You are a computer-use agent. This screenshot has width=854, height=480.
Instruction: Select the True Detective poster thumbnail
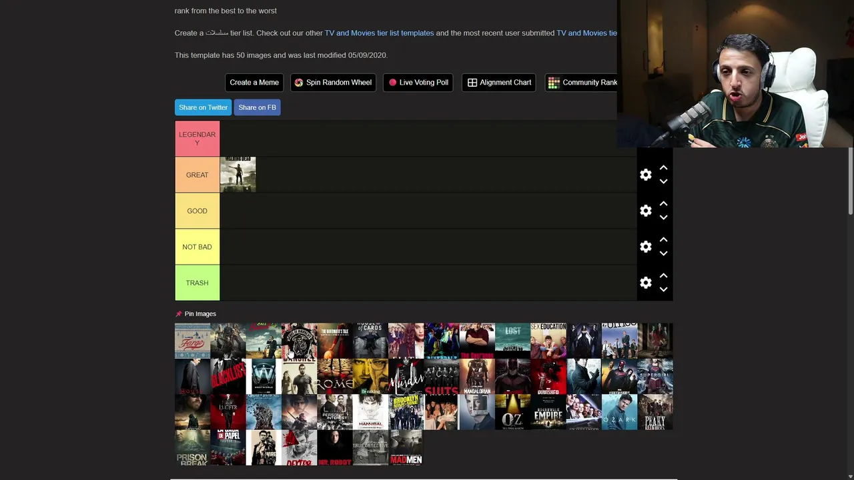click(x=370, y=447)
